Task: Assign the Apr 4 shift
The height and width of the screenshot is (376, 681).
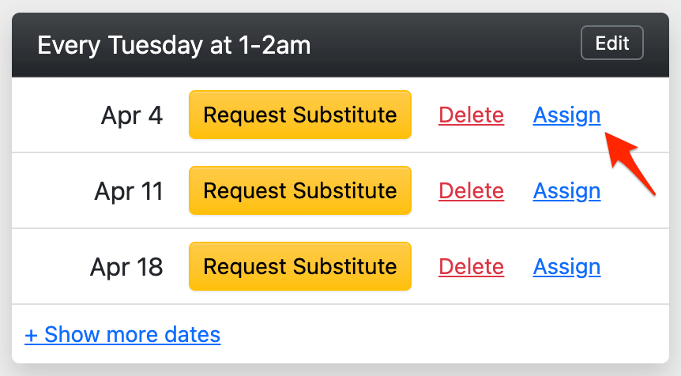Action: click(566, 115)
